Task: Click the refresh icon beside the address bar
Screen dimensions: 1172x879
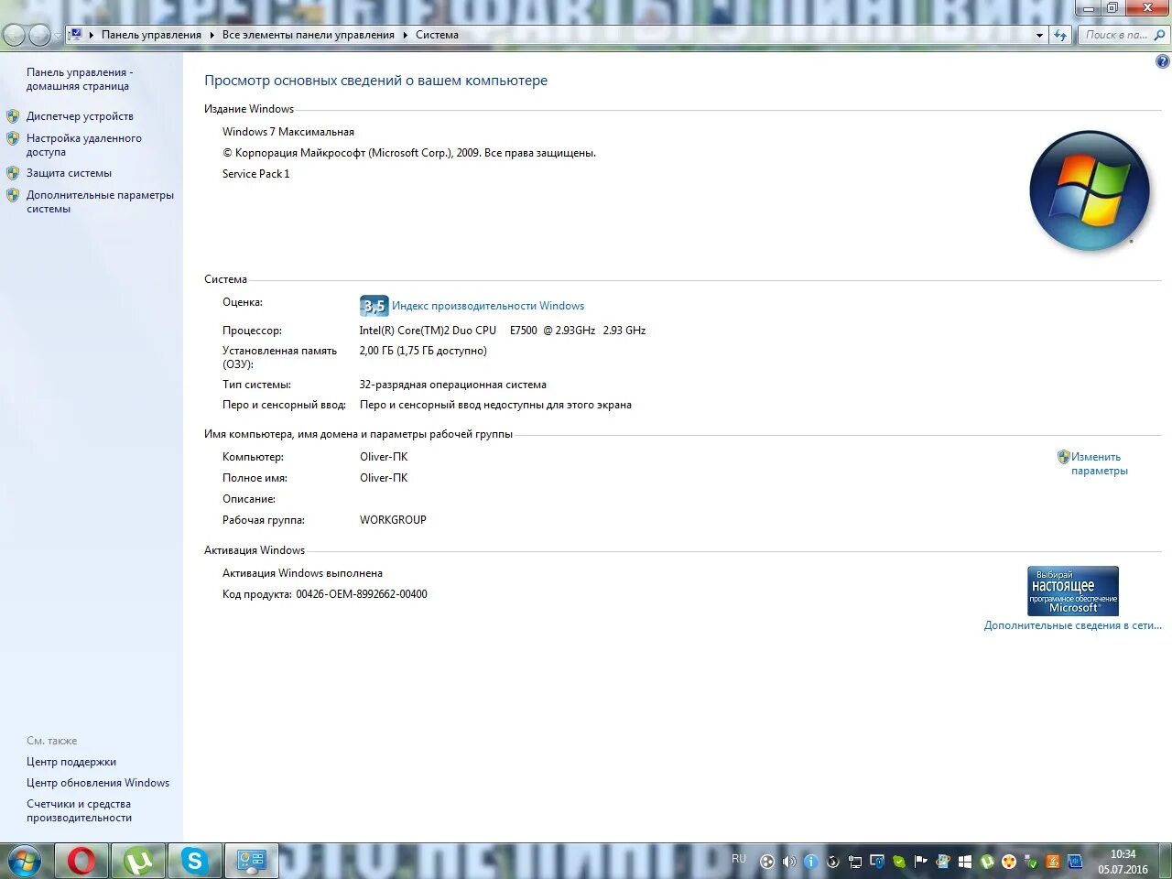Action: pyautogui.click(x=1060, y=35)
